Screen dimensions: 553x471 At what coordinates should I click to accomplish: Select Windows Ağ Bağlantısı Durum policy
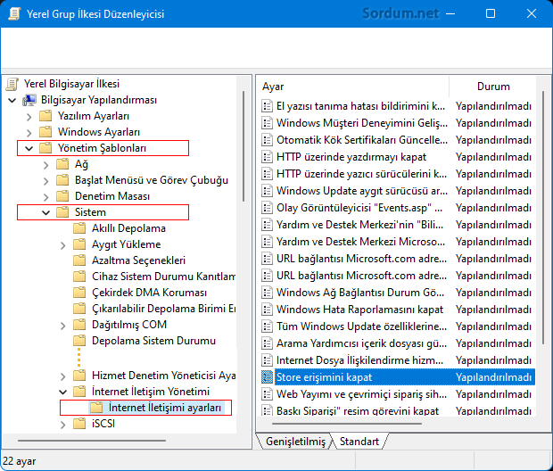(x=398, y=293)
